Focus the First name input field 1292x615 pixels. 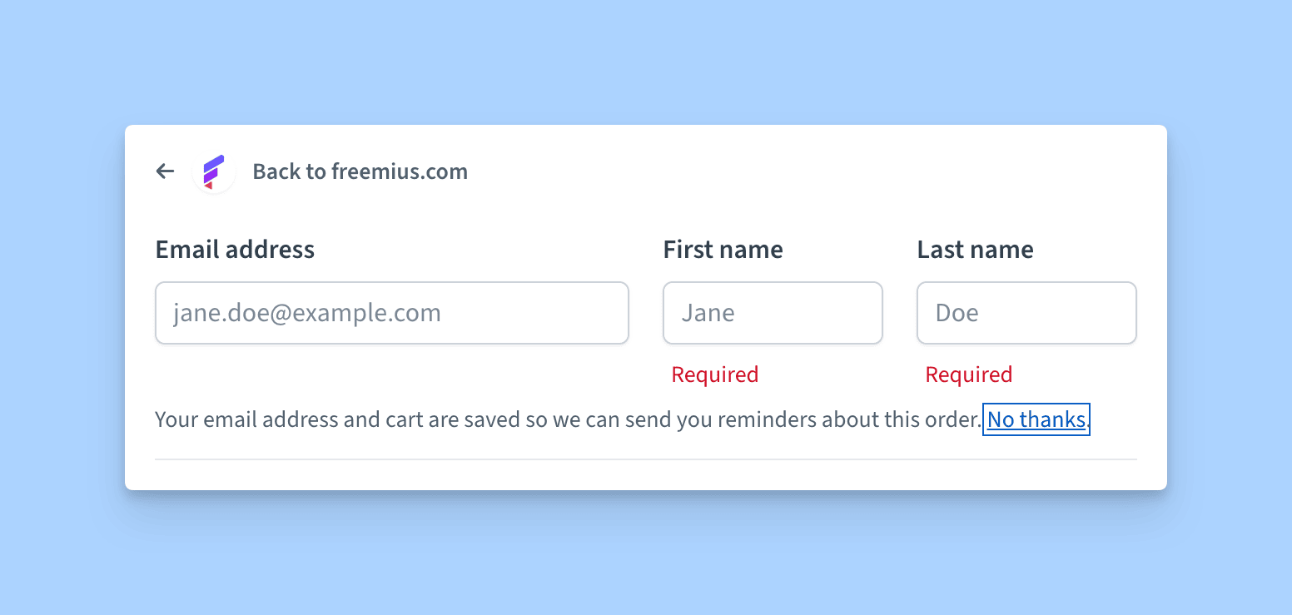[x=773, y=313]
